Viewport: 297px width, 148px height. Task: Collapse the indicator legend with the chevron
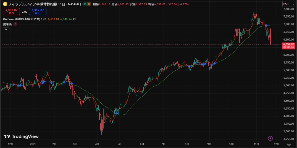point(6,30)
